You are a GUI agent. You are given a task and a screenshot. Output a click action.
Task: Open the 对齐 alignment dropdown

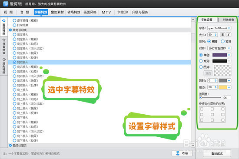pyautogui.click(x=219, y=48)
